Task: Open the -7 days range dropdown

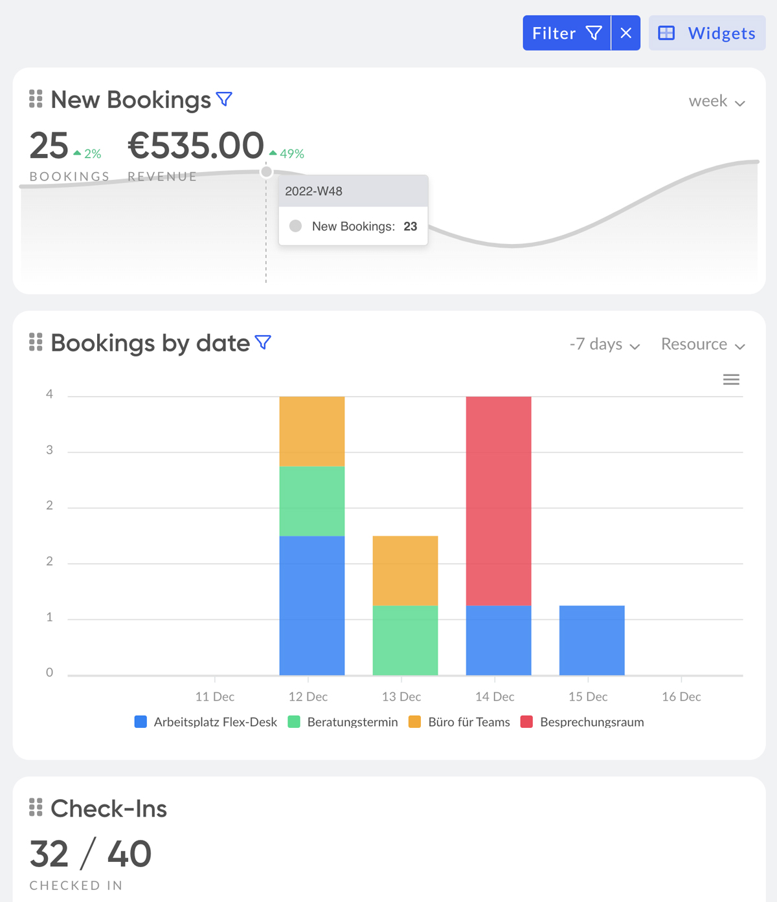Action: (x=605, y=344)
